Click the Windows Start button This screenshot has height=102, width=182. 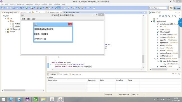[3, 99]
